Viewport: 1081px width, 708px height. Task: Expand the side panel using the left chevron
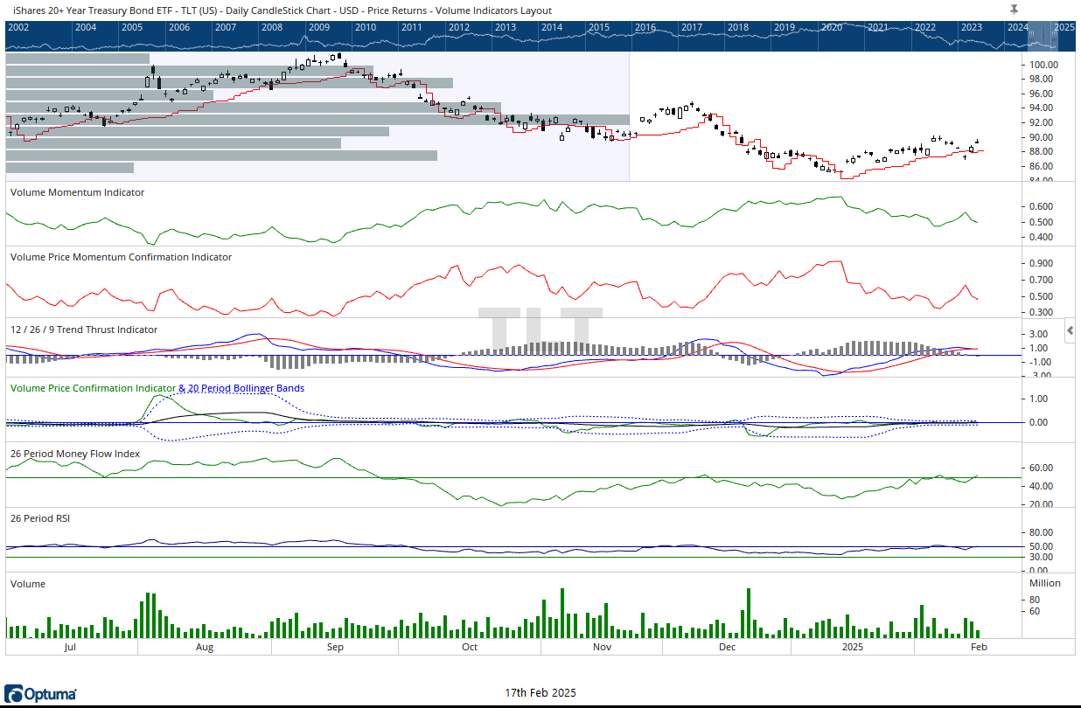(x=1071, y=330)
